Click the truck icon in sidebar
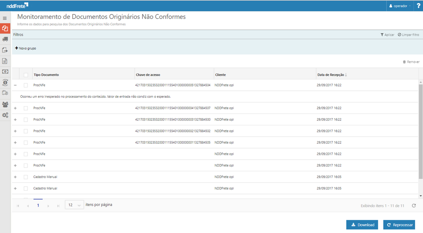This screenshot has width=423, height=233. (x=5, y=39)
